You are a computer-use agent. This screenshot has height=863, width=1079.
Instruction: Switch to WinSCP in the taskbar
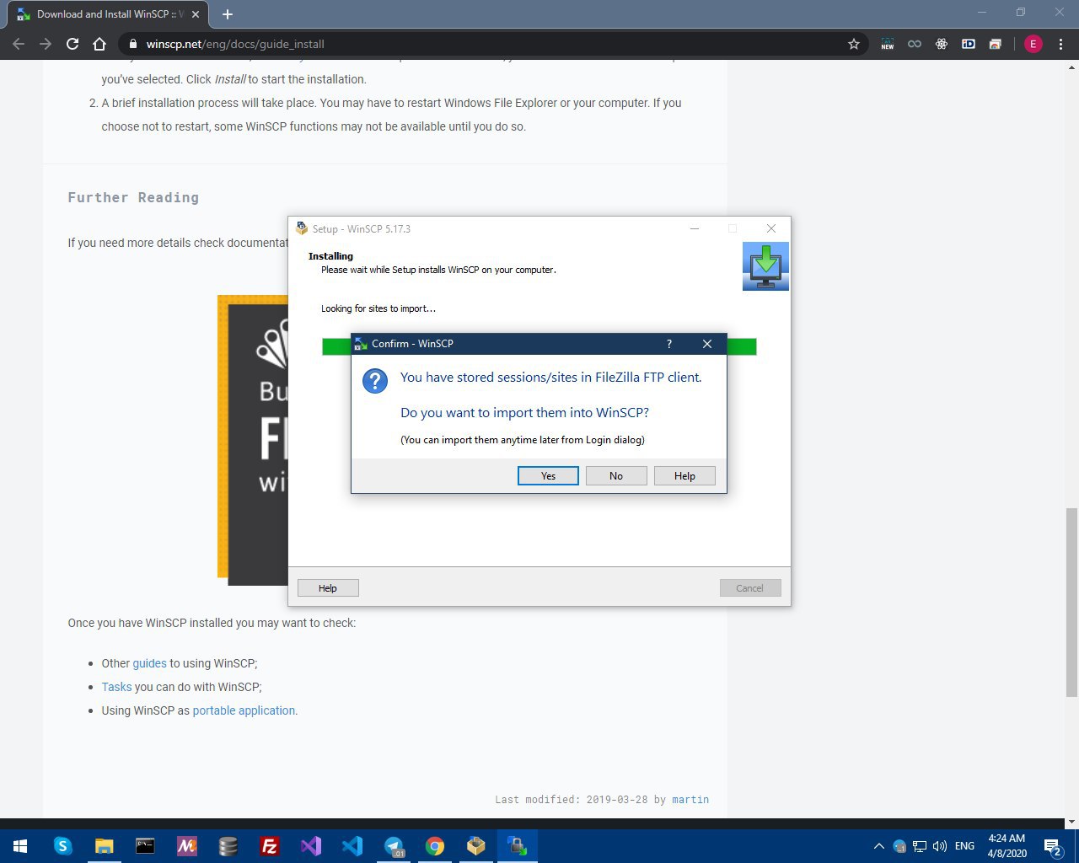tap(517, 845)
